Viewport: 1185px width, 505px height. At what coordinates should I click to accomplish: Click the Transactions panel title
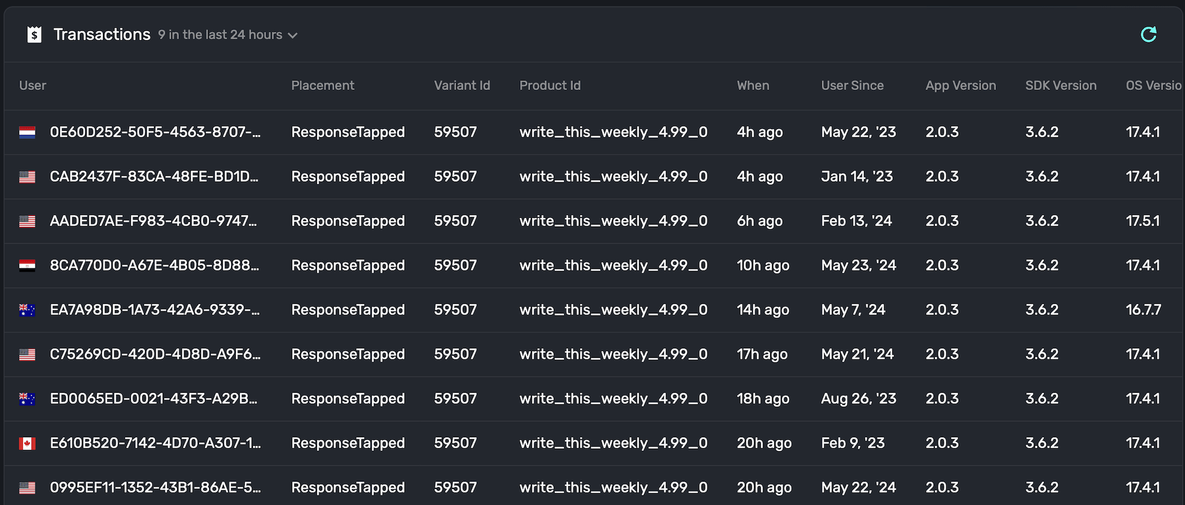[x=102, y=34]
